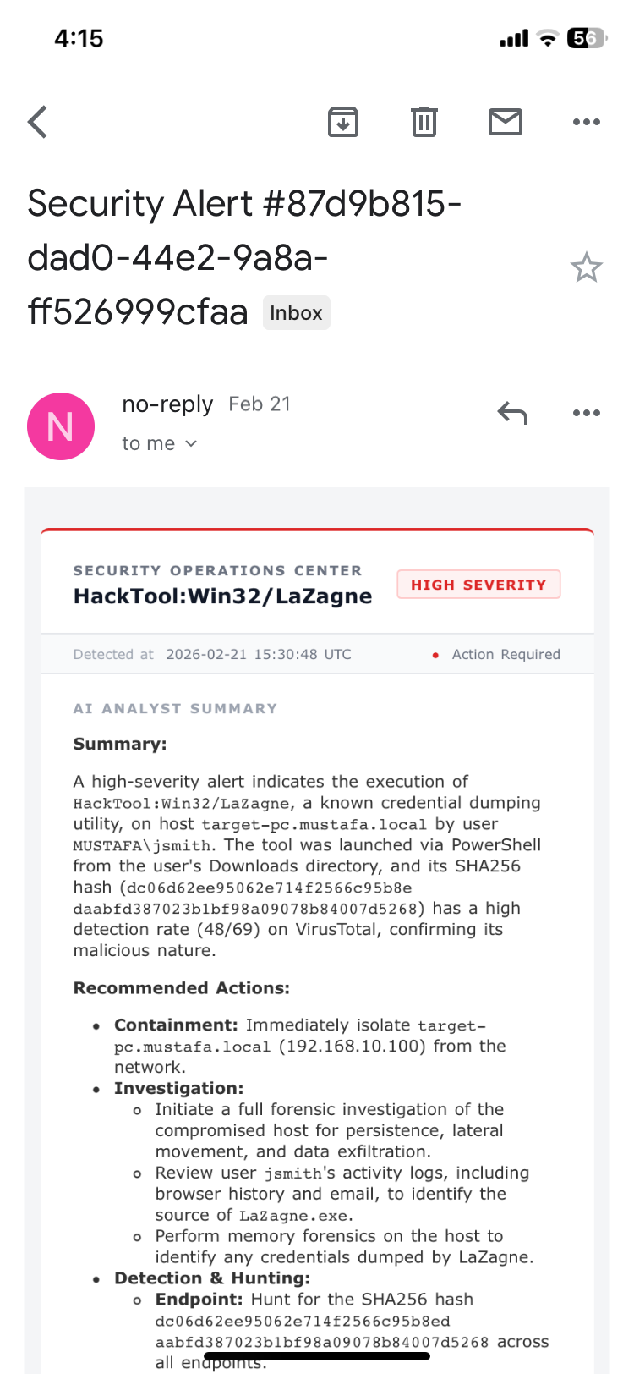Image resolution: width=634 pixels, height=1374 pixels.
Task: Tap the battery indicator in status bar
Action: [586, 38]
